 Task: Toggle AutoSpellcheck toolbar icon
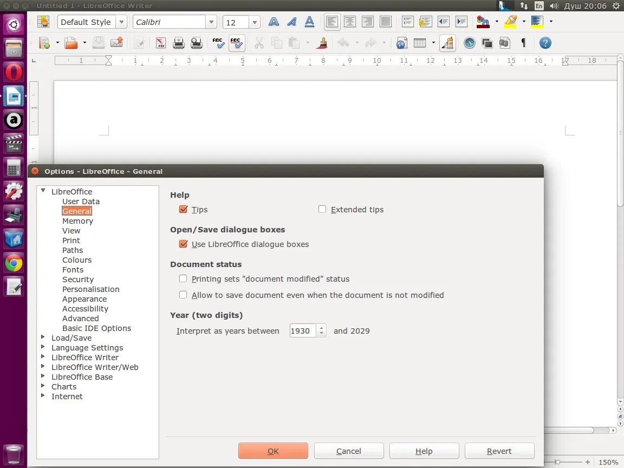236,43
